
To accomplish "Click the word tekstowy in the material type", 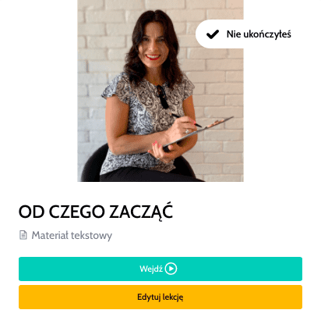I will pyautogui.click(x=91, y=235).
